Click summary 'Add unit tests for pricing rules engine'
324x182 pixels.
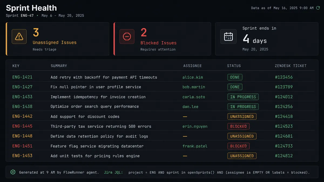(x=95, y=156)
